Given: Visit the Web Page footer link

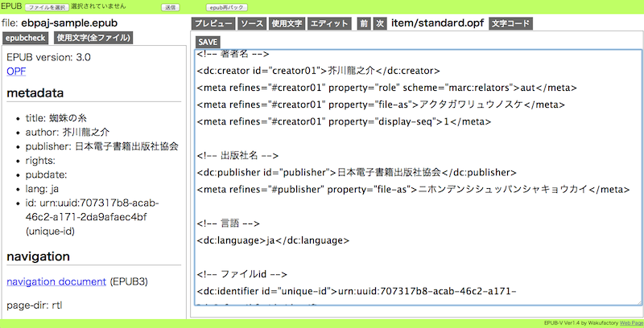Looking at the screenshot, I should pyautogui.click(x=630, y=323).
